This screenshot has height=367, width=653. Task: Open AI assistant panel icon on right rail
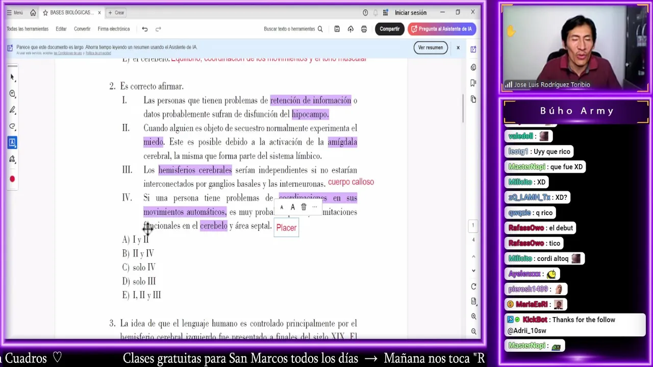[x=473, y=49]
